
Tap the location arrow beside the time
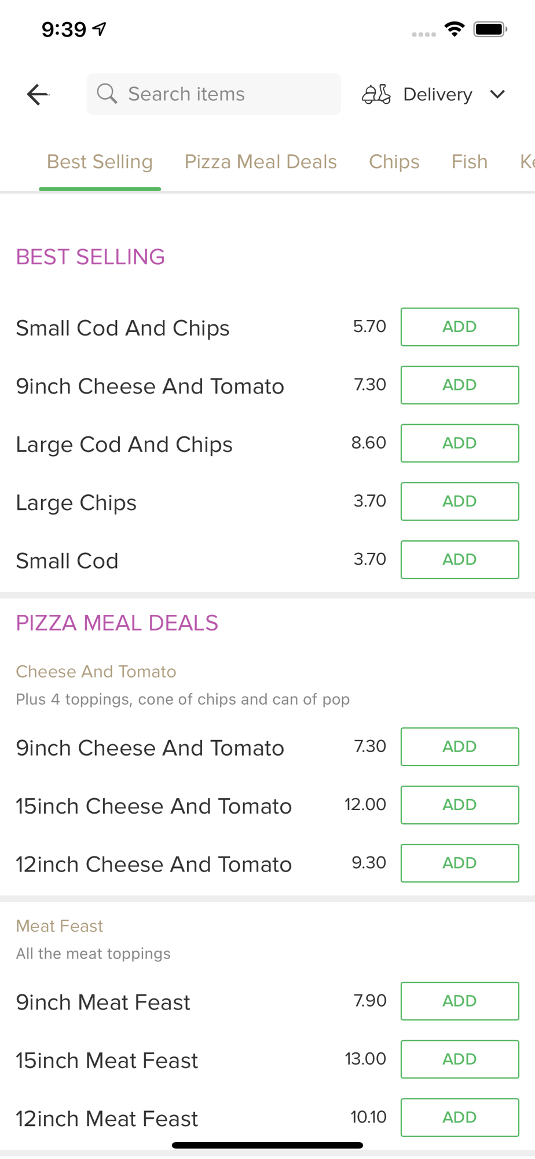(x=100, y=28)
